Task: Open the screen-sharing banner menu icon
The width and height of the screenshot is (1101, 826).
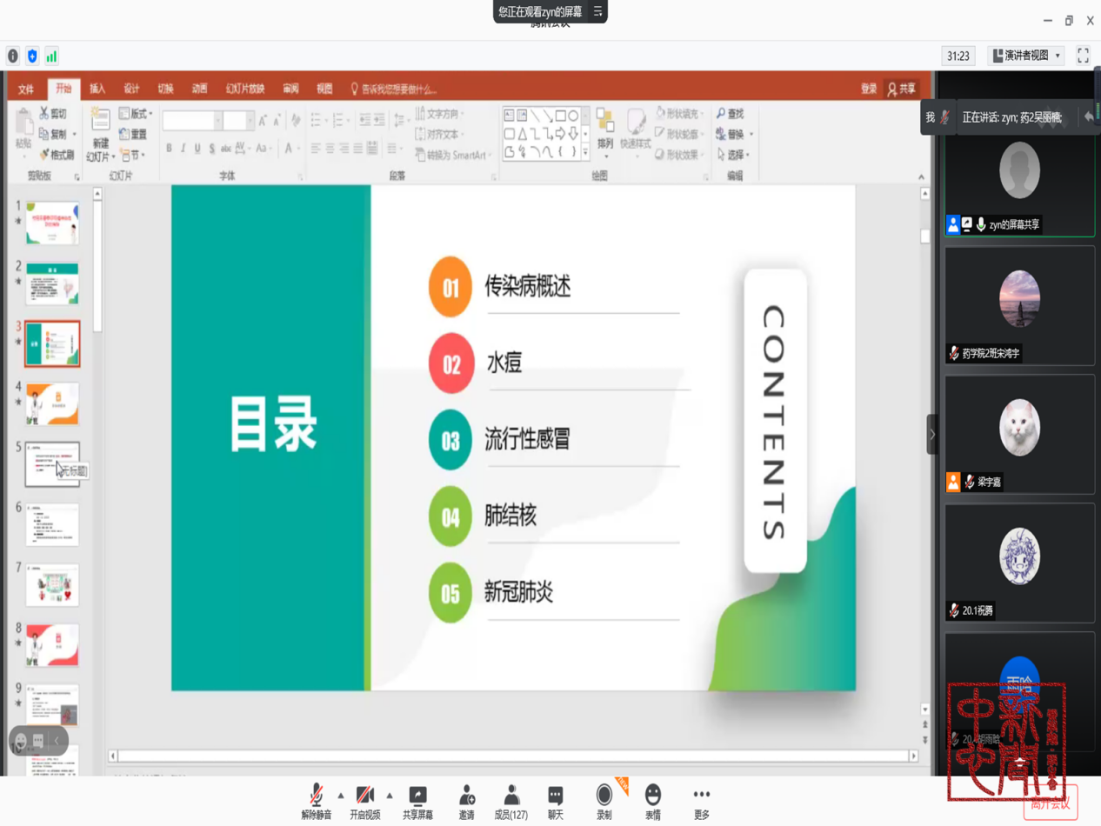Action: click(597, 12)
